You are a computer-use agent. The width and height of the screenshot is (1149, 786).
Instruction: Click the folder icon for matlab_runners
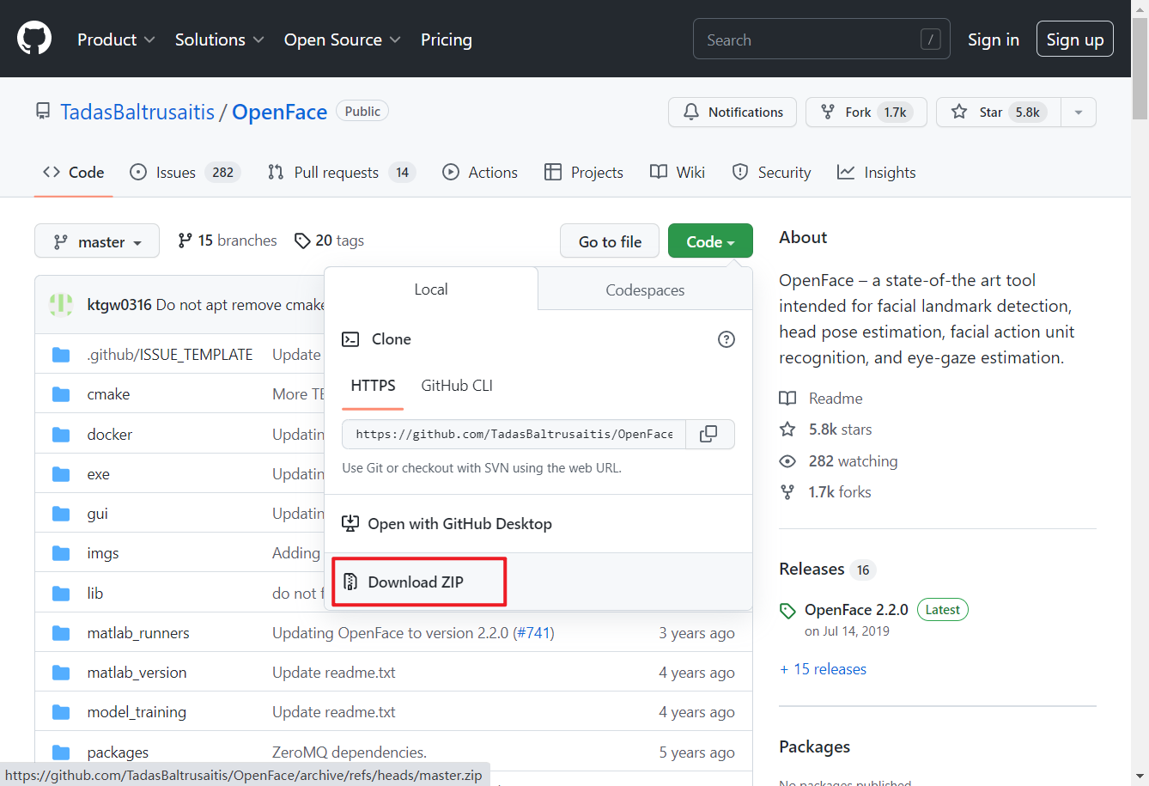click(x=61, y=633)
